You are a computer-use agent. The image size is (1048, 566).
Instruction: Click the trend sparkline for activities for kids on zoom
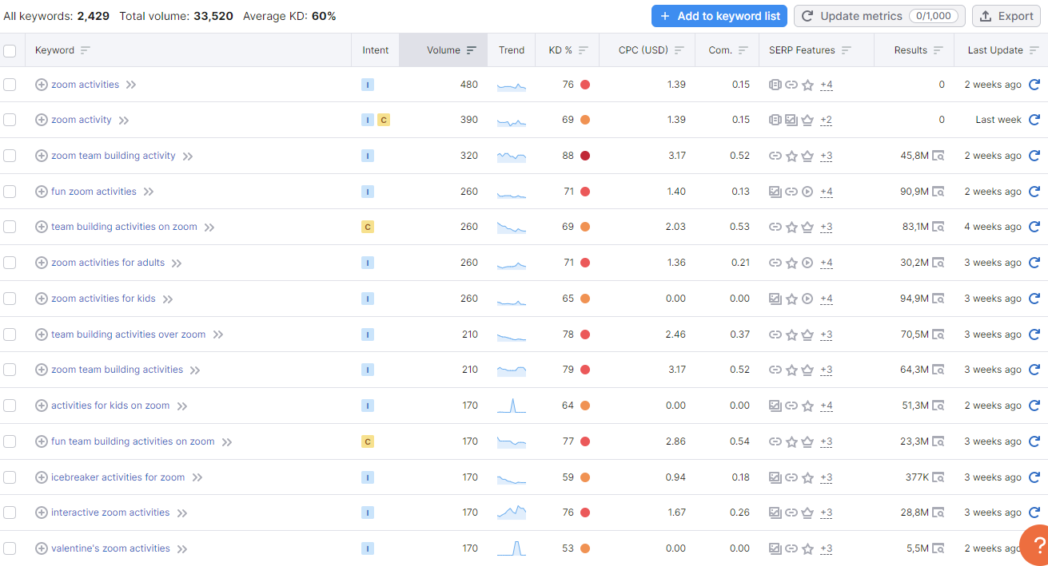pyautogui.click(x=512, y=406)
